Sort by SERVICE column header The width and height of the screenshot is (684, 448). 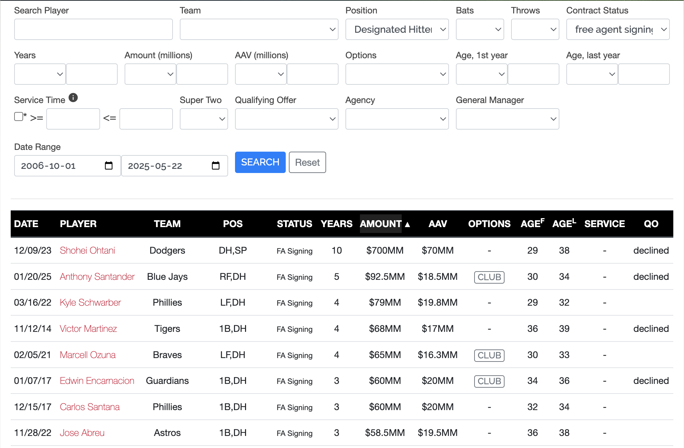point(605,224)
